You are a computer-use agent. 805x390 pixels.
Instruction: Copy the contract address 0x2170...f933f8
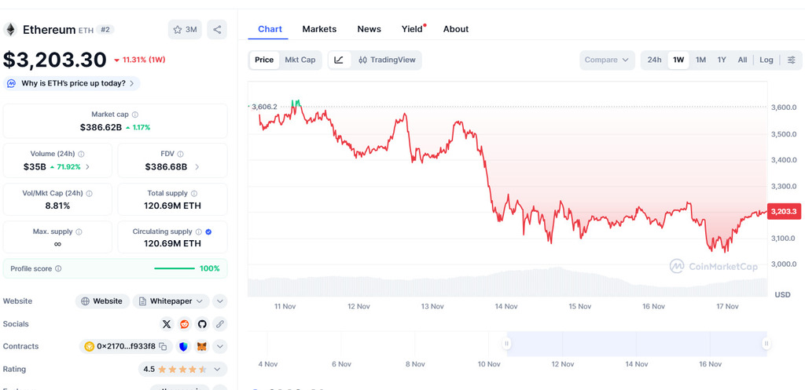[x=163, y=346]
